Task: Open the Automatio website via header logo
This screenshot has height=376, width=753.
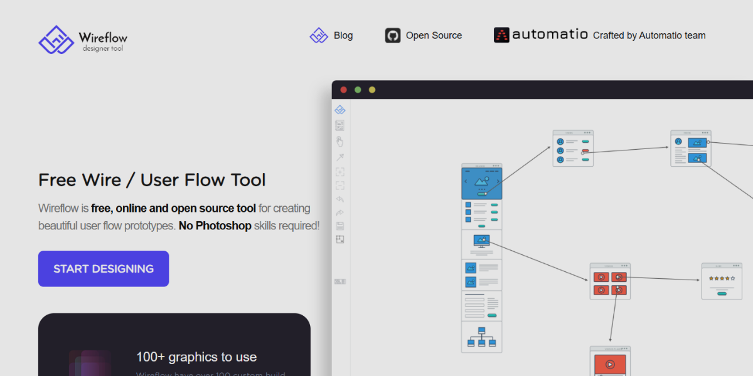Action: (x=541, y=34)
